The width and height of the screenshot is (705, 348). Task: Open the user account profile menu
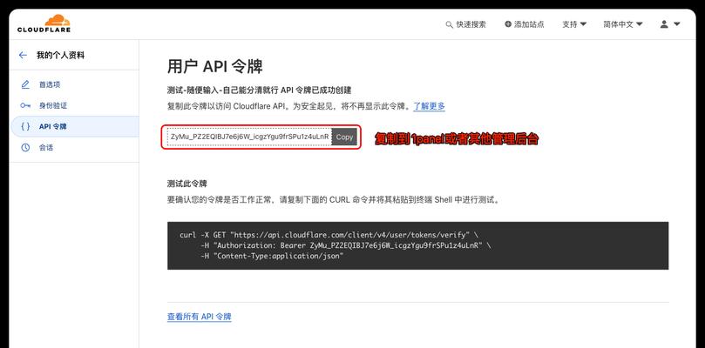pos(670,24)
